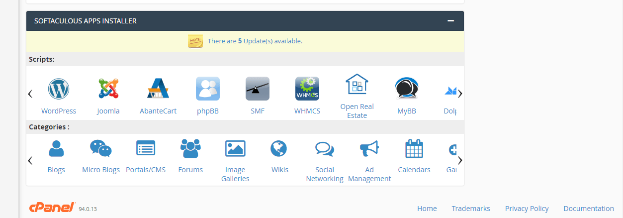Launch the phpBB script icon

pyautogui.click(x=208, y=89)
